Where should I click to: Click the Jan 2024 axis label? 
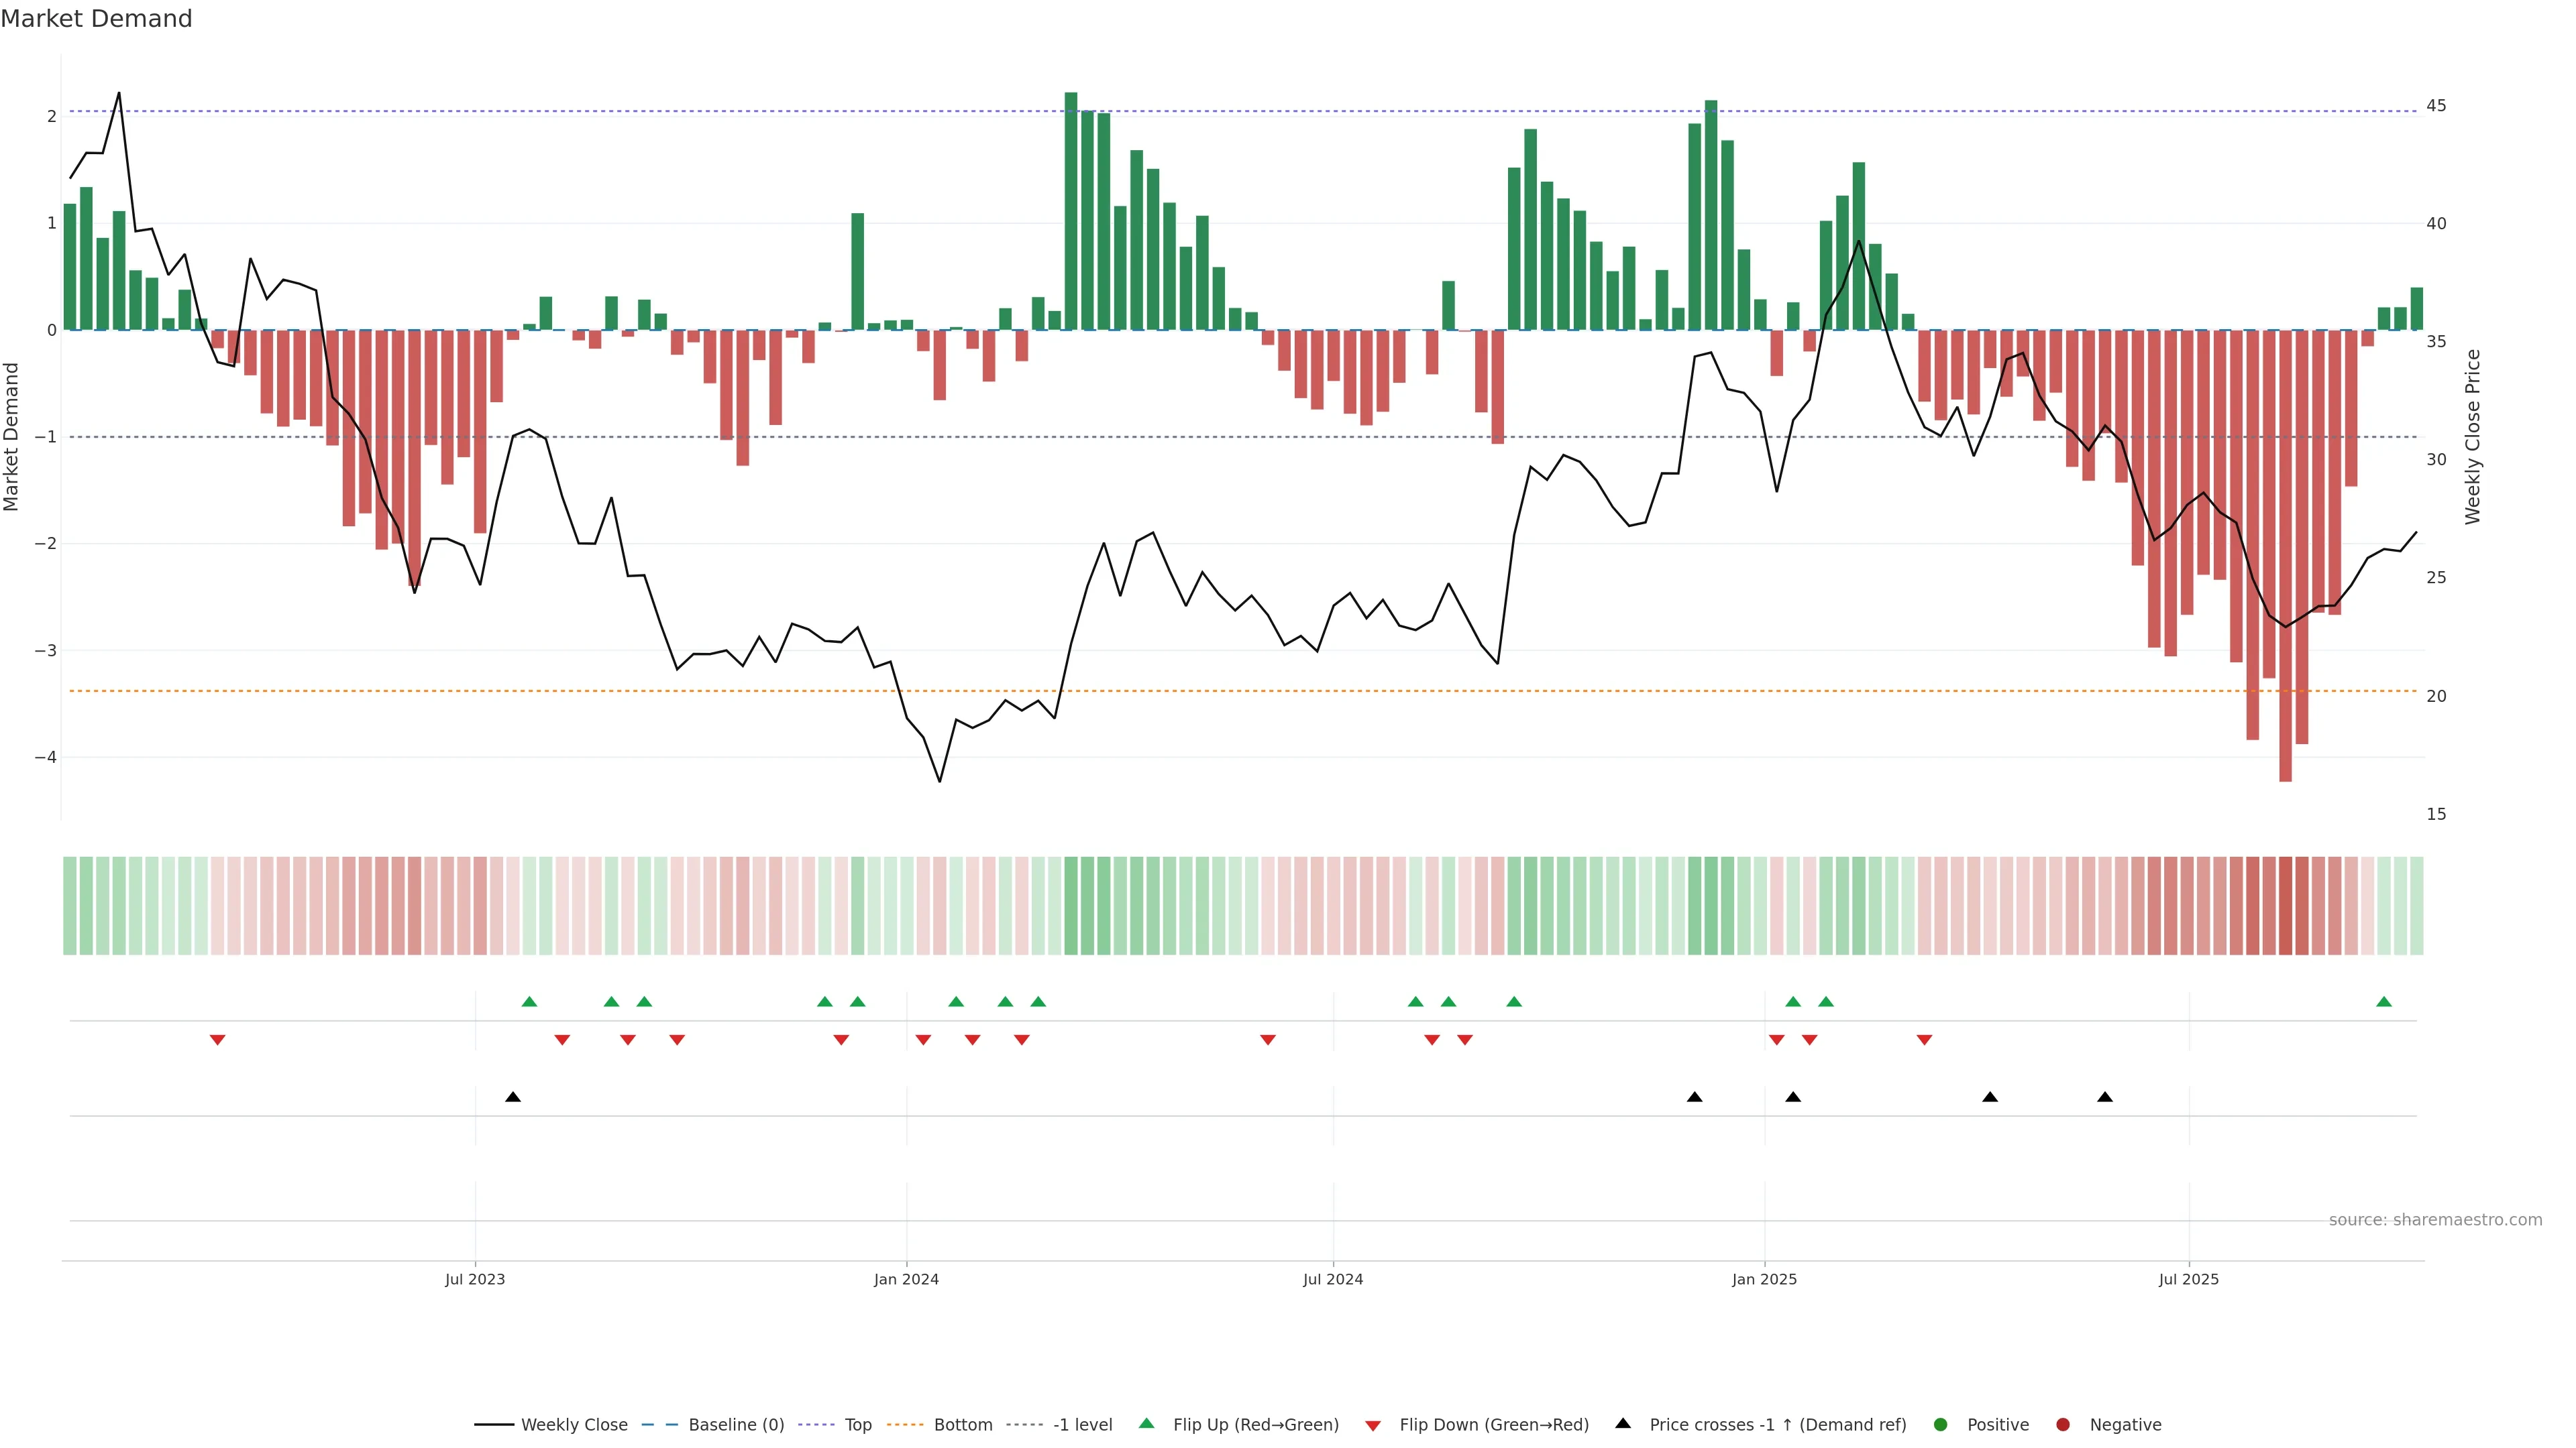click(x=906, y=1280)
